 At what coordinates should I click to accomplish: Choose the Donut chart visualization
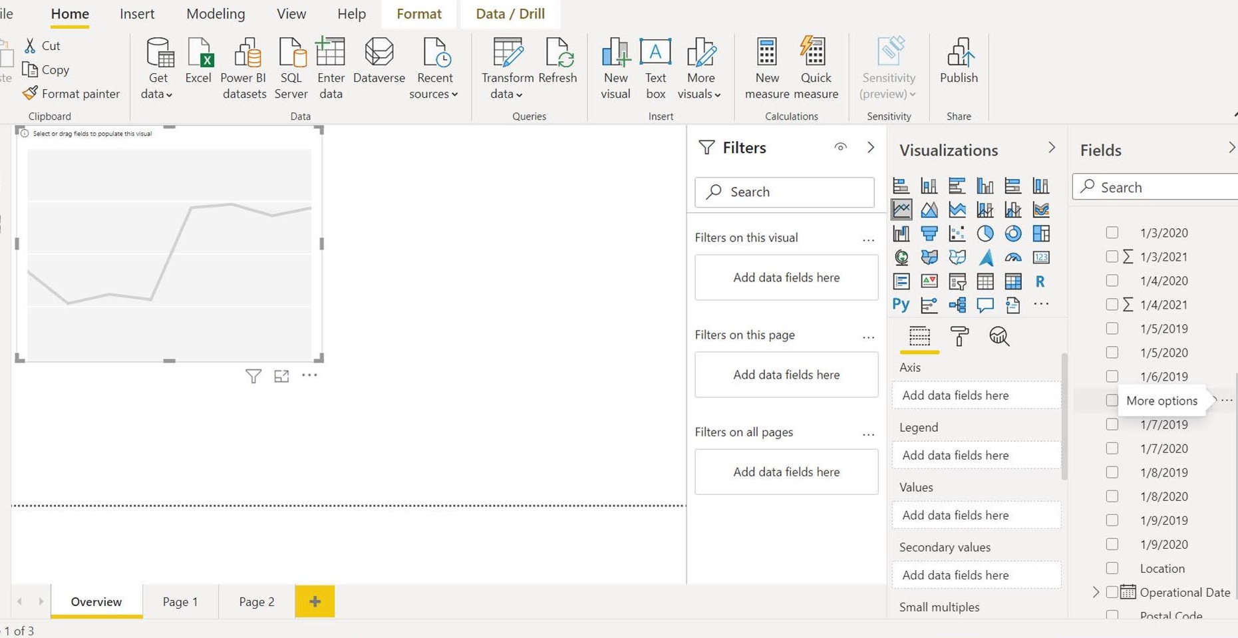point(1013,234)
